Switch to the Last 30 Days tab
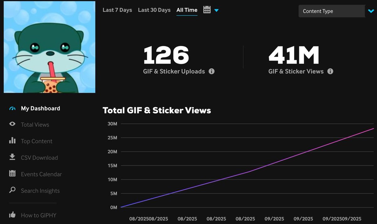The height and width of the screenshot is (224, 377). [154, 10]
